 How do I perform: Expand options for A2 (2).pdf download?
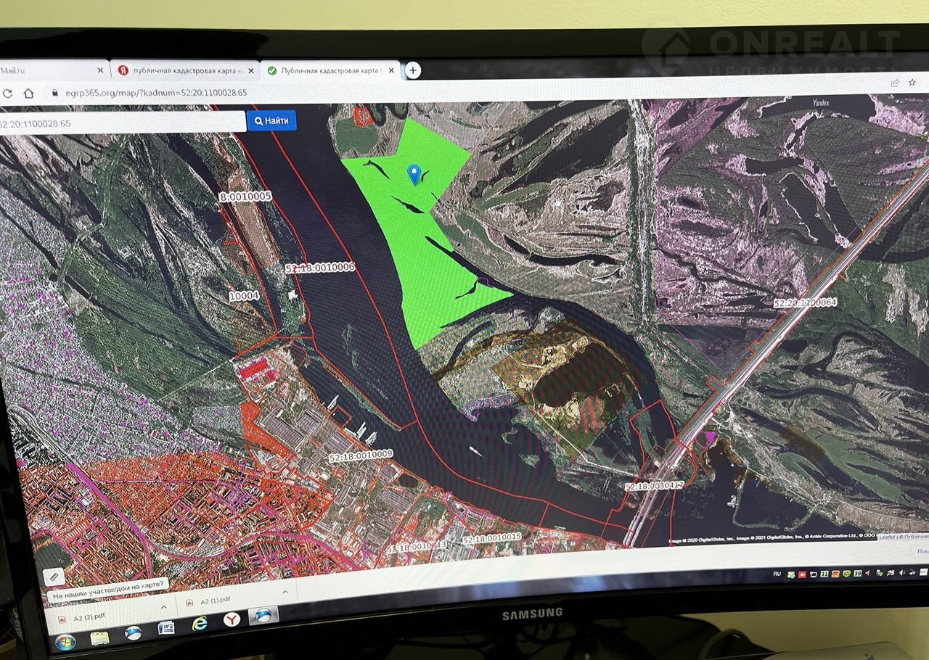coord(163,606)
